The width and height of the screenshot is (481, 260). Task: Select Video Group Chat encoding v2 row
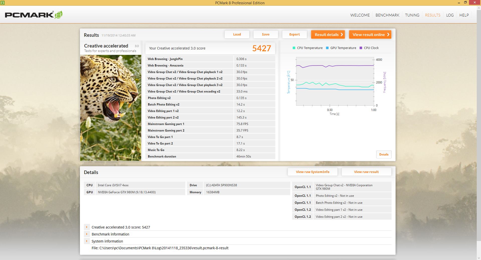[210, 91]
